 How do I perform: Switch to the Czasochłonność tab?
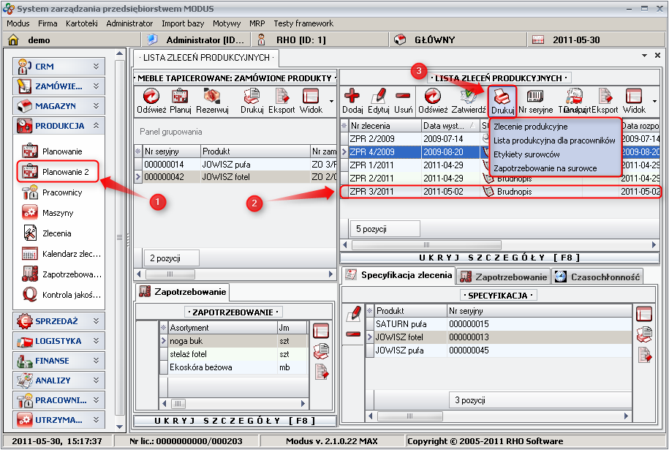[x=598, y=277]
